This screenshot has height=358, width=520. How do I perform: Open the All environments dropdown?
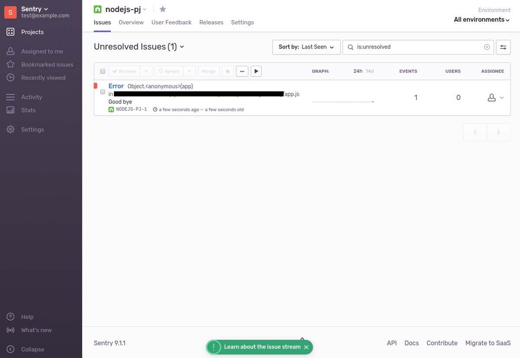(x=482, y=19)
